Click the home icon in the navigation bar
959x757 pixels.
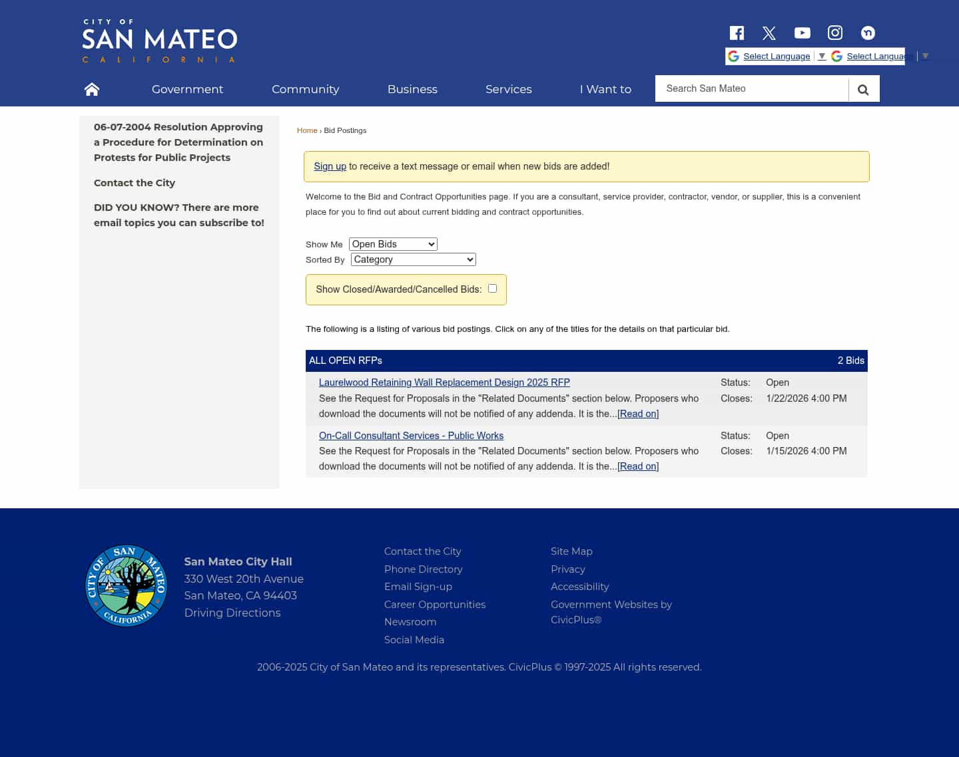click(x=91, y=88)
